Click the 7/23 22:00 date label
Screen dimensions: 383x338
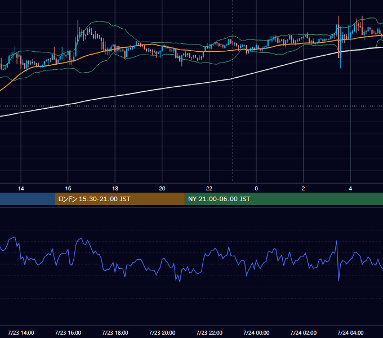[210, 332]
